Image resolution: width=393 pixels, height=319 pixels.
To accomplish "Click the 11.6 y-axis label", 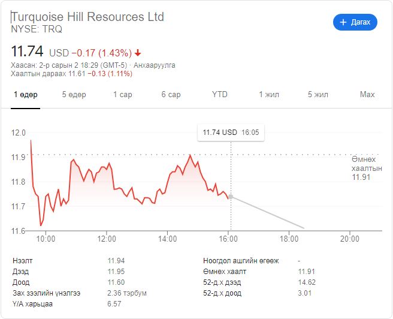I will tap(19, 231).
